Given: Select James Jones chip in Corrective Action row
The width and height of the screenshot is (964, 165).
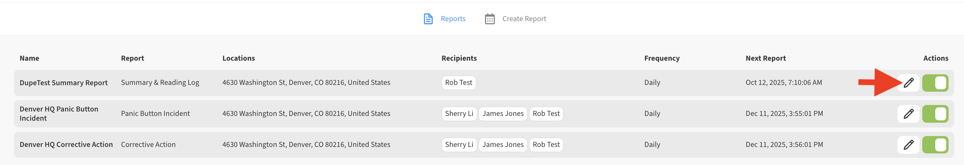Looking at the screenshot, I should [x=503, y=145].
